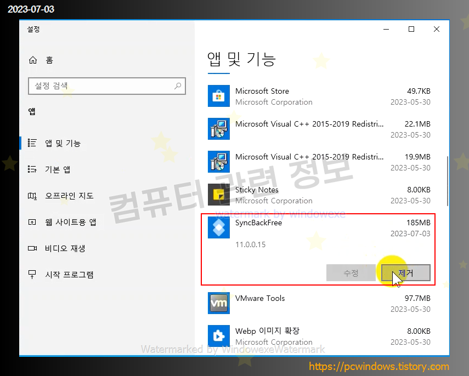
Task: Click the 49.7KB Microsoft Store size
Action: (419, 91)
